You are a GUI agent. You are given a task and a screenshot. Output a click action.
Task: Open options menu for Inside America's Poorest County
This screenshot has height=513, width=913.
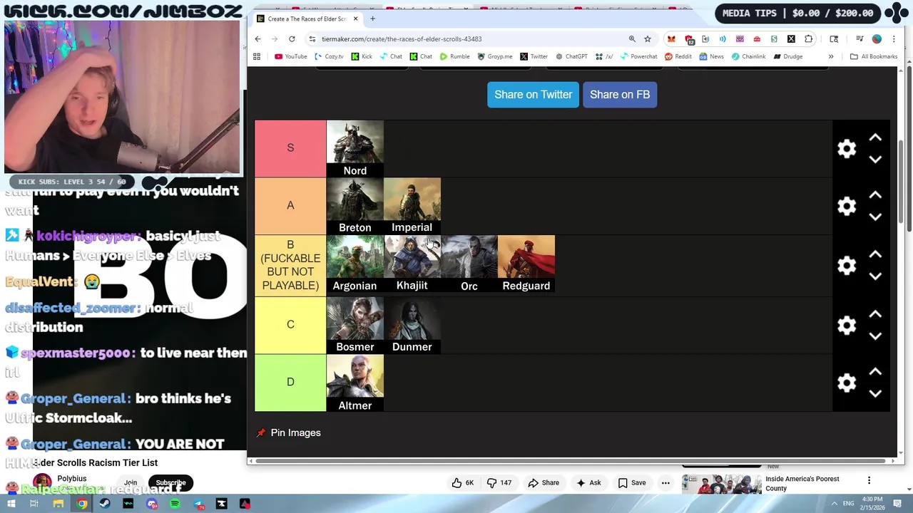pyautogui.click(x=869, y=481)
